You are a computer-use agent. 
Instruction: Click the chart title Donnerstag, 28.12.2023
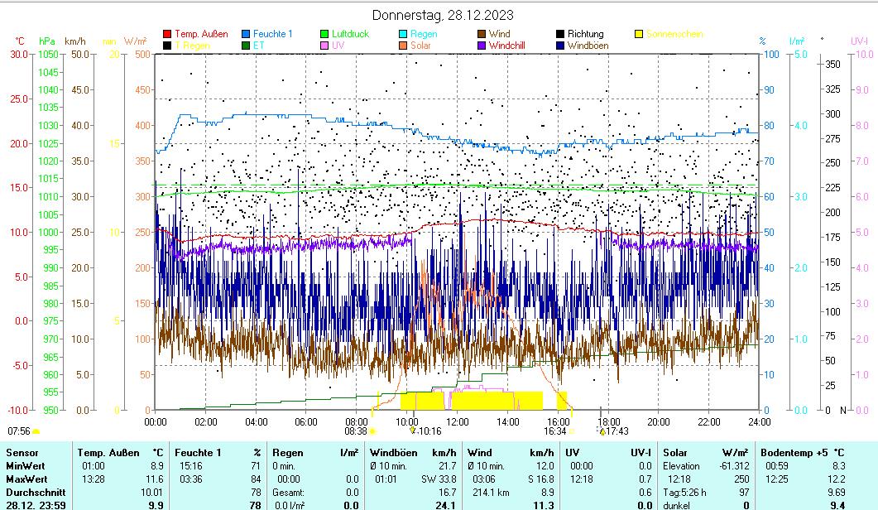pos(442,15)
